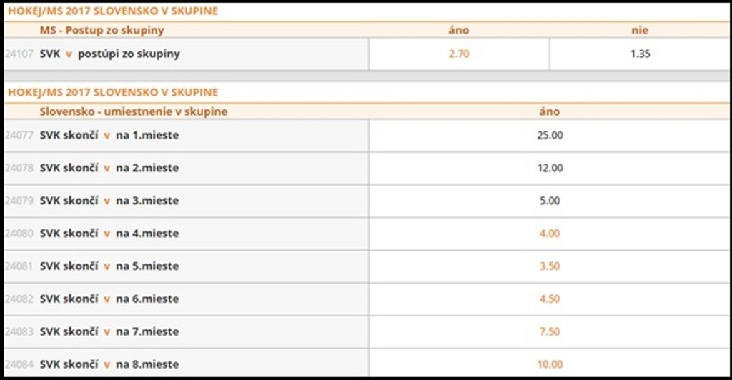732x380 pixels.
Task: Open 'Slovensko - umiestnenie v skupine' header
Action: [134, 111]
